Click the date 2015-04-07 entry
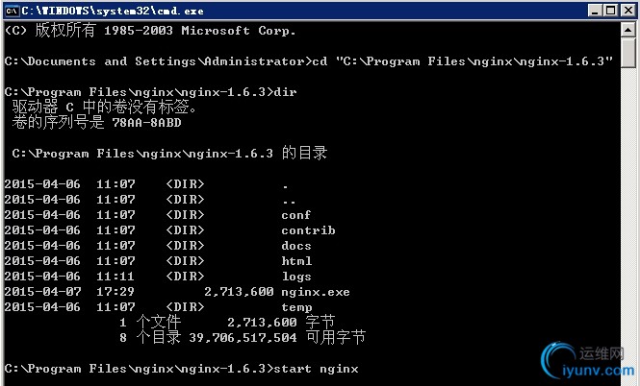The image size is (640, 386). 42,292
